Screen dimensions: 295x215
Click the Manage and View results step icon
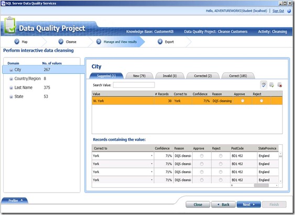coord(99,41)
